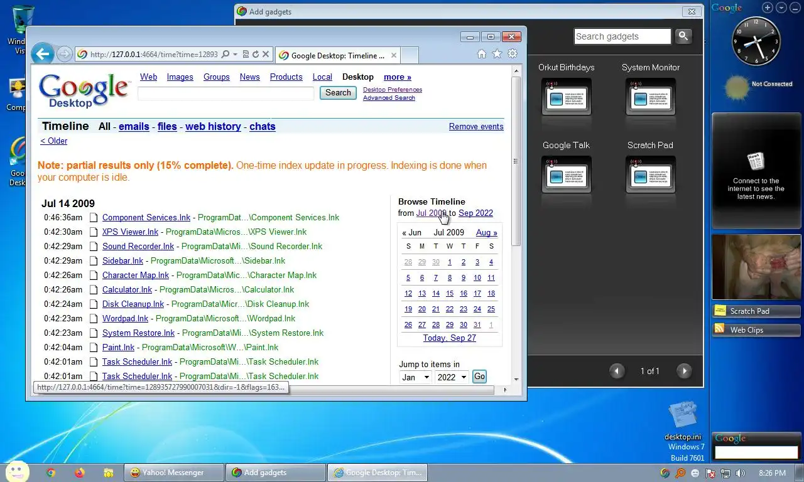Filter the timeline by web history
The image size is (804, 482).
pyautogui.click(x=213, y=126)
